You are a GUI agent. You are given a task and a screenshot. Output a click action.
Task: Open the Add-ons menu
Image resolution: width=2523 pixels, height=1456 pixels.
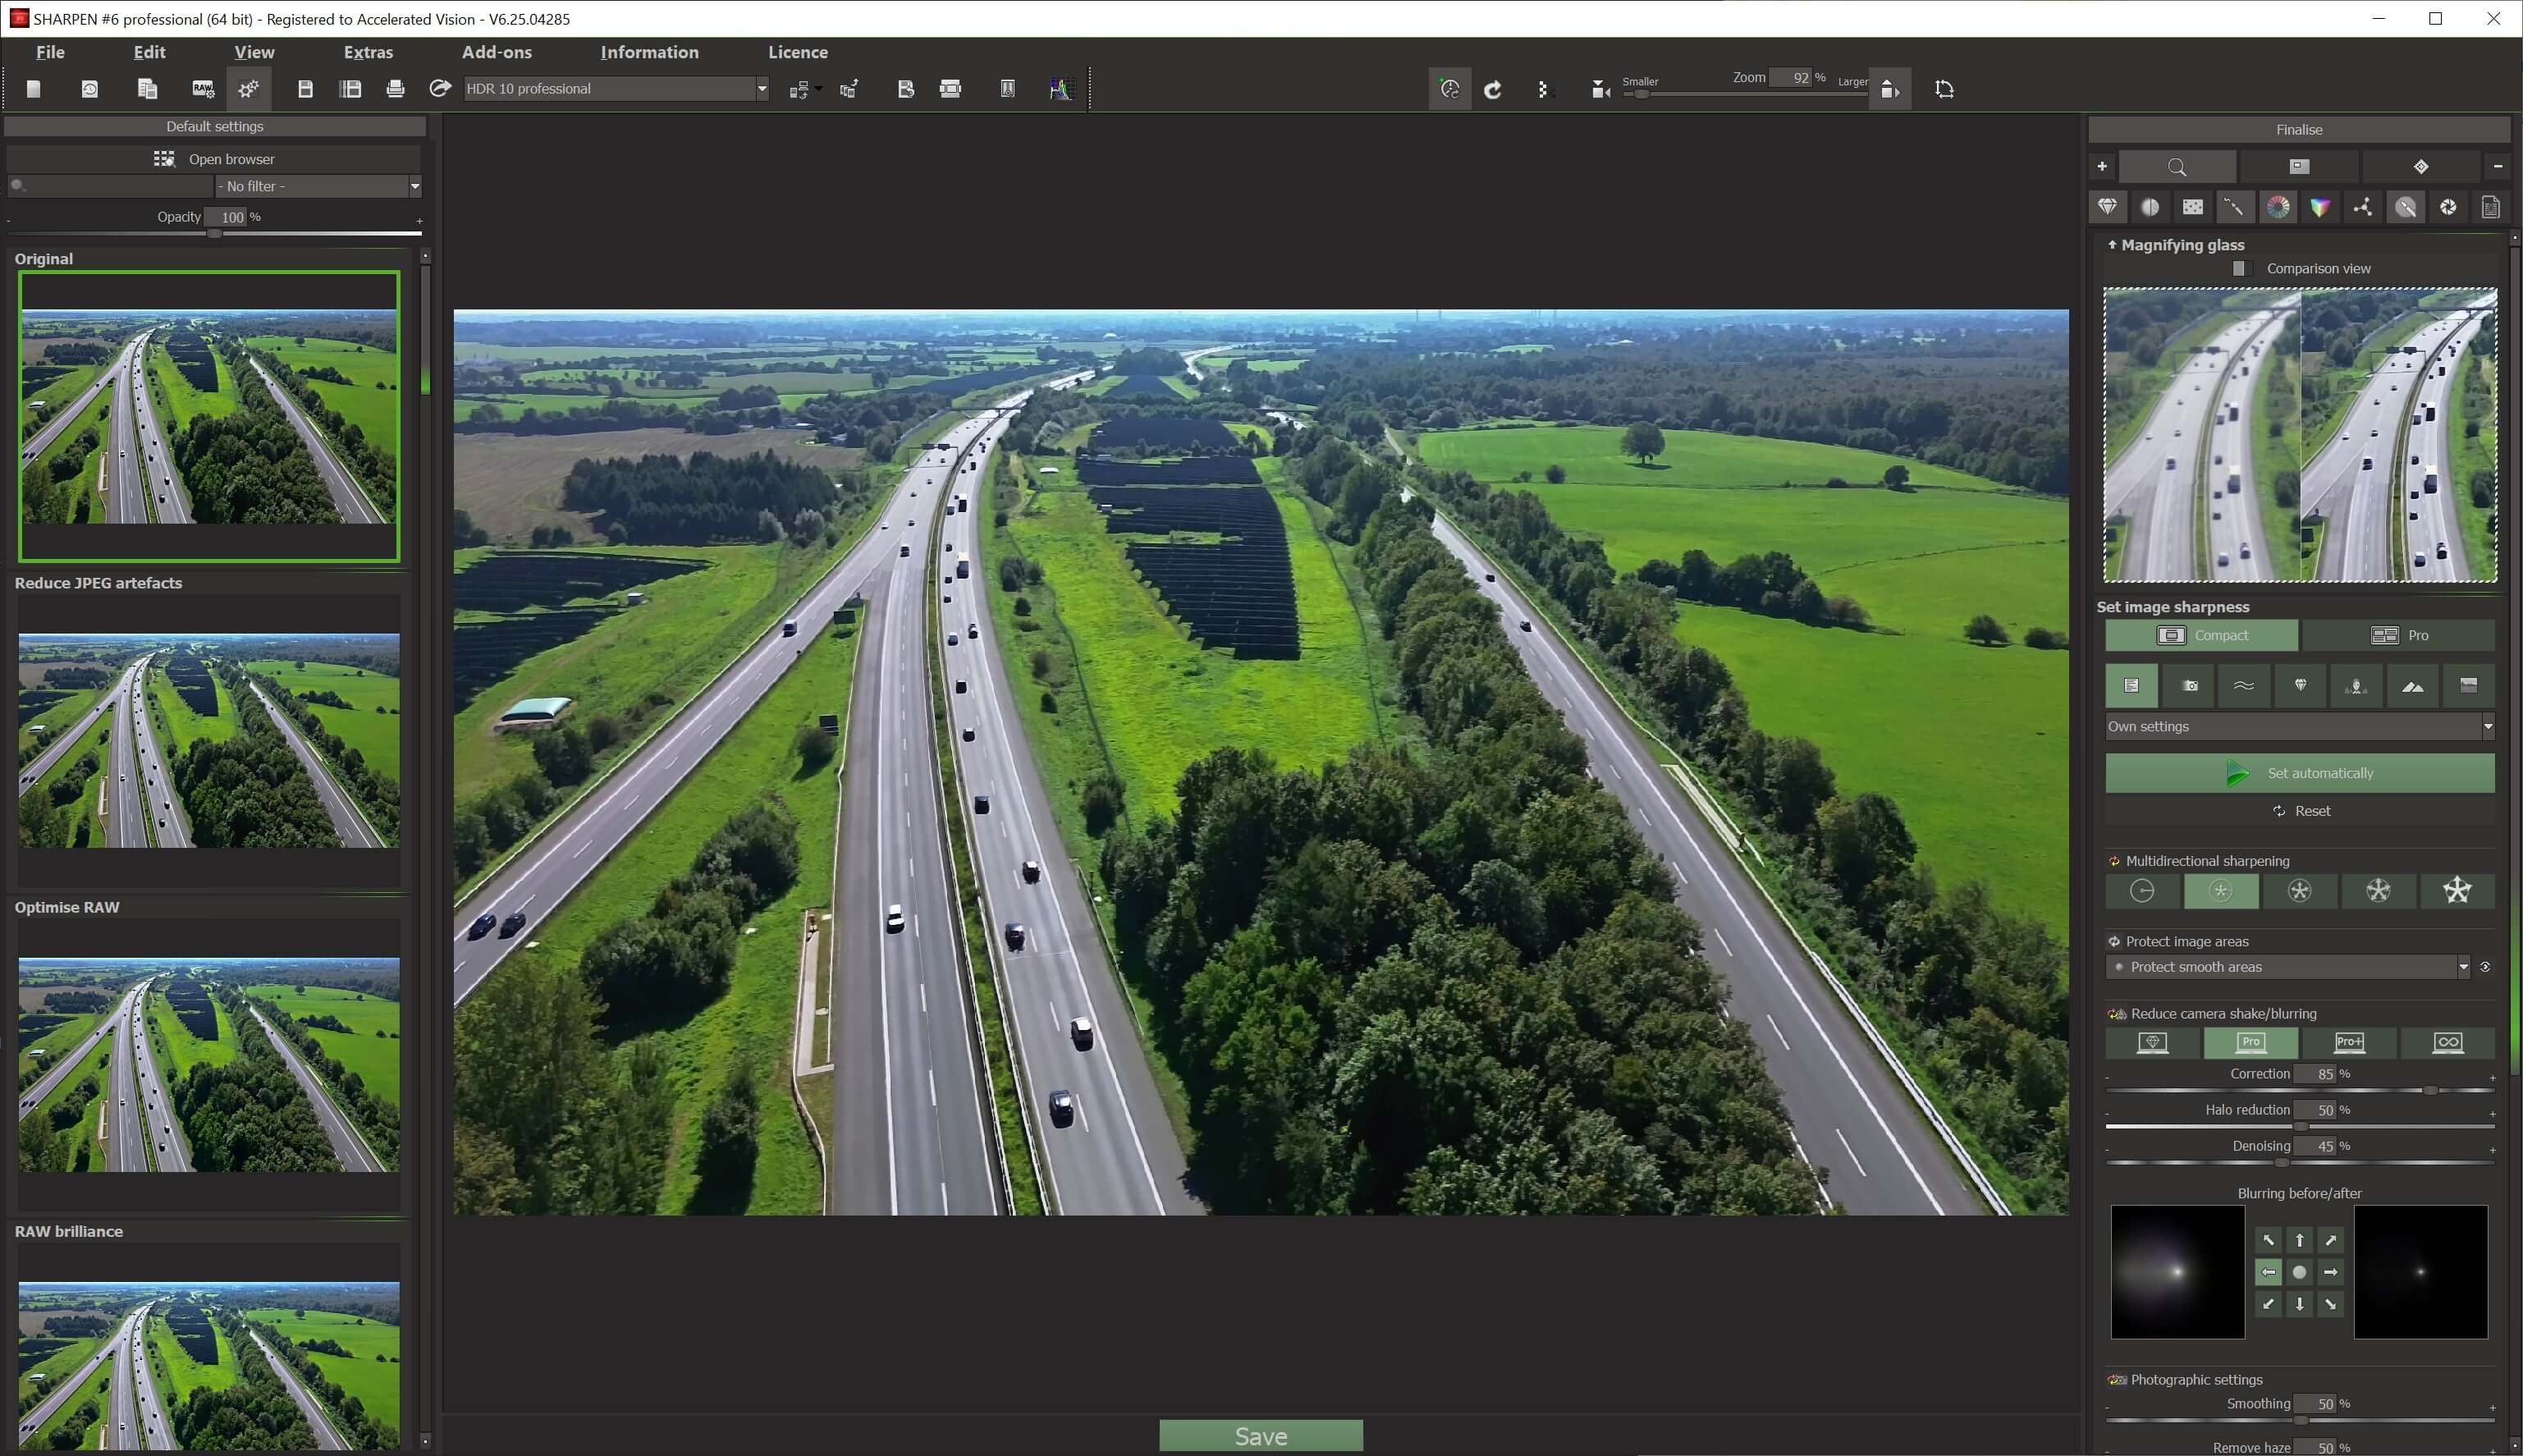[x=496, y=52]
